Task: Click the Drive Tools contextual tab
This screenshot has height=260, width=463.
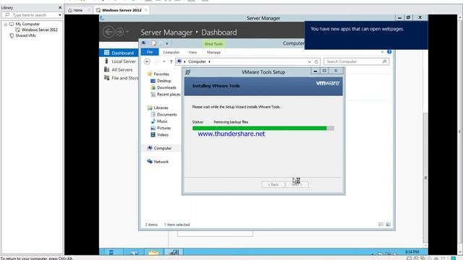Action: (213, 44)
